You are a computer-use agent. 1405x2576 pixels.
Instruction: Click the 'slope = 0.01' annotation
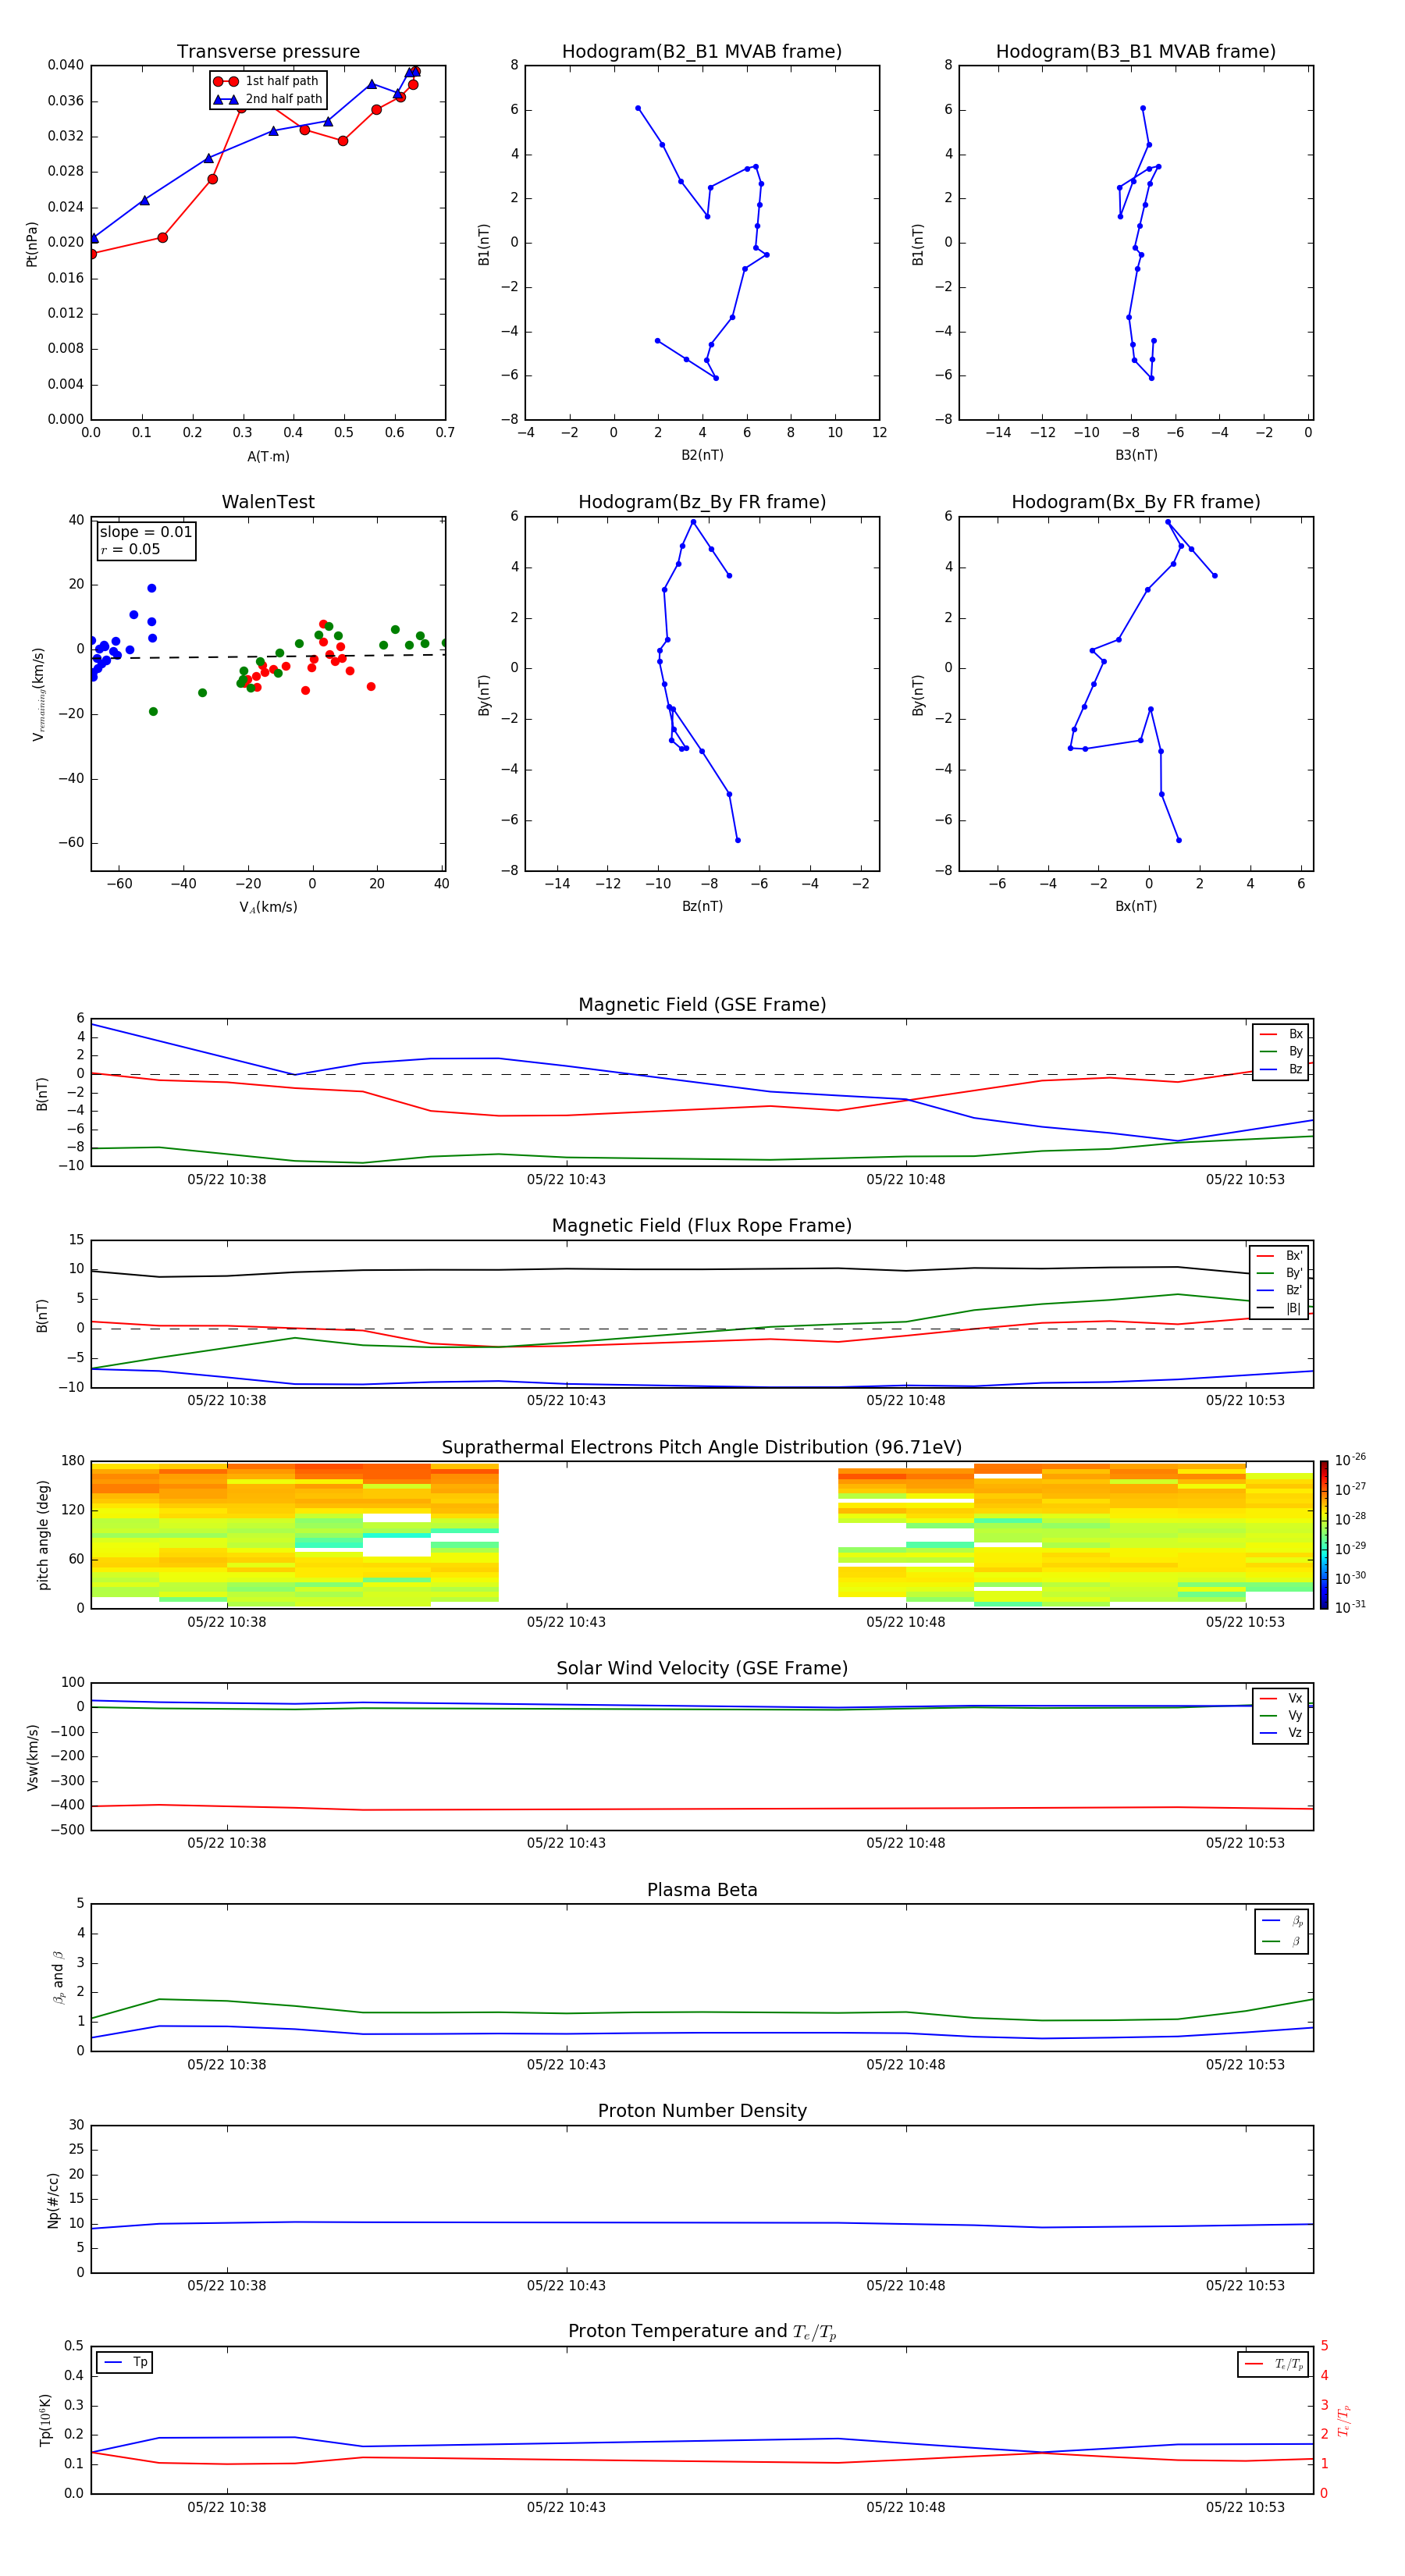pyautogui.click(x=146, y=532)
